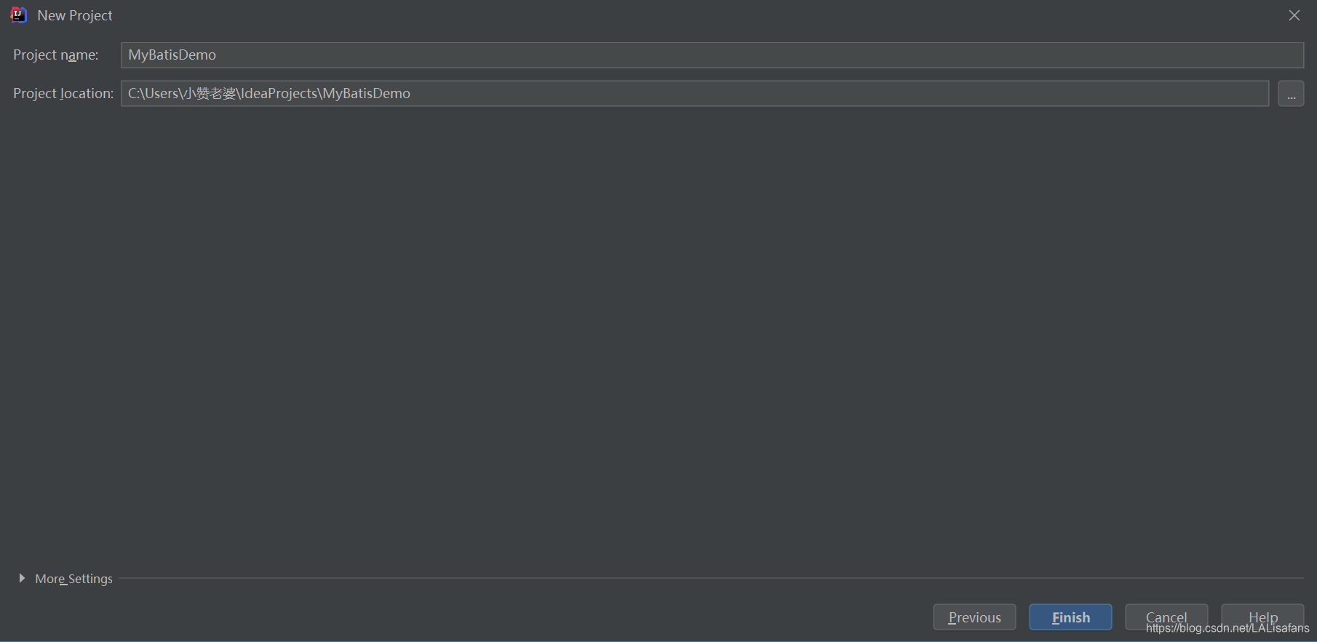Click the 'More Settings' label text
Viewport: 1317px width, 642px height.
coord(73,579)
